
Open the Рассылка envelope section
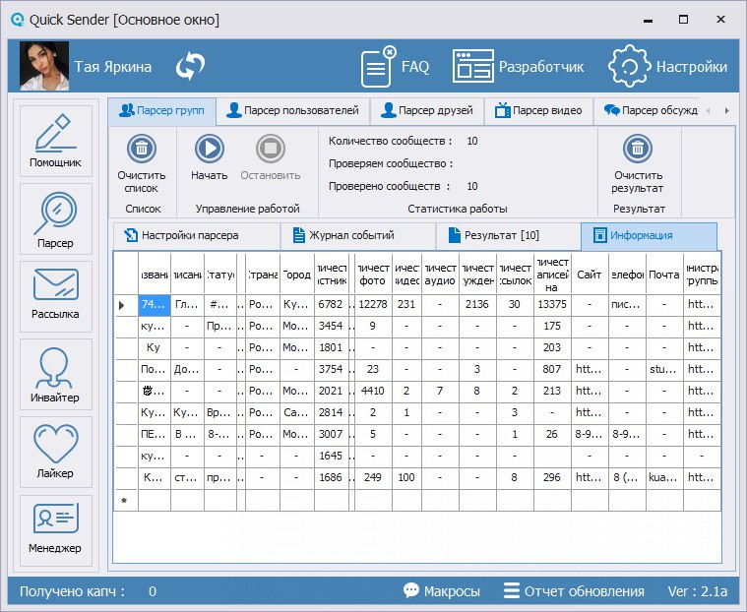point(55,296)
